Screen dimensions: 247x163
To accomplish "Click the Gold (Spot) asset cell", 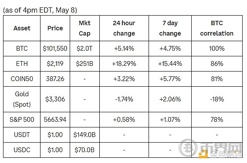I will 22,99.
